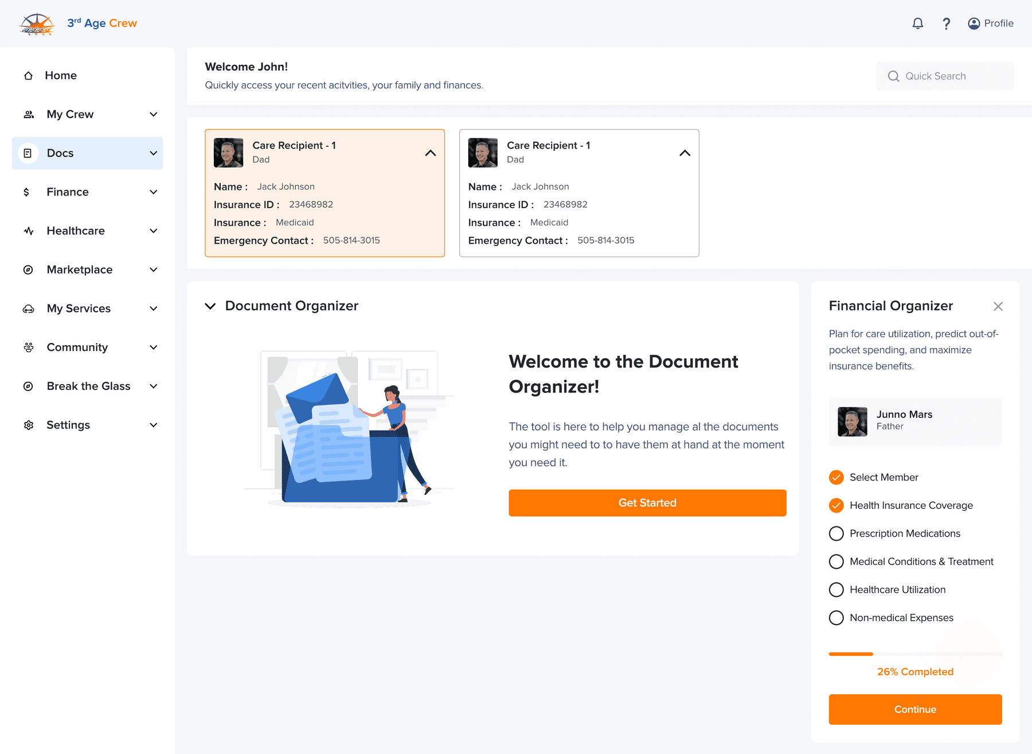Select the Junno Mars member card
Image resolution: width=1032 pixels, height=754 pixels.
(915, 421)
